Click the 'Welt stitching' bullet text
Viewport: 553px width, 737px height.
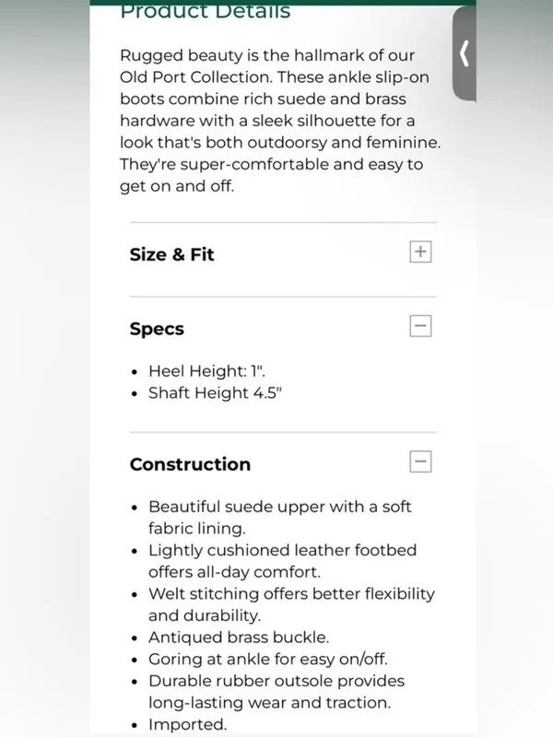pos(291,604)
